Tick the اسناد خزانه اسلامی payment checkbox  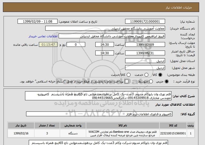pyautogui.click(x=126, y=81)
